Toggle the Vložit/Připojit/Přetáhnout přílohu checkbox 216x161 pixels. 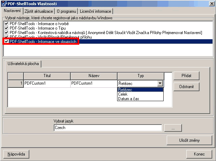pyautogui.click(x=7, y=37)
